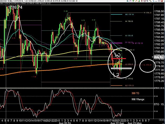Click the bar chart toolbar icon

click(139, 1)
